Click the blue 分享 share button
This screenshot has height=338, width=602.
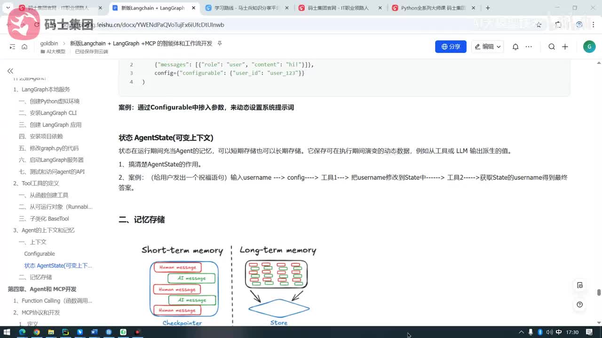click(451, 46)
